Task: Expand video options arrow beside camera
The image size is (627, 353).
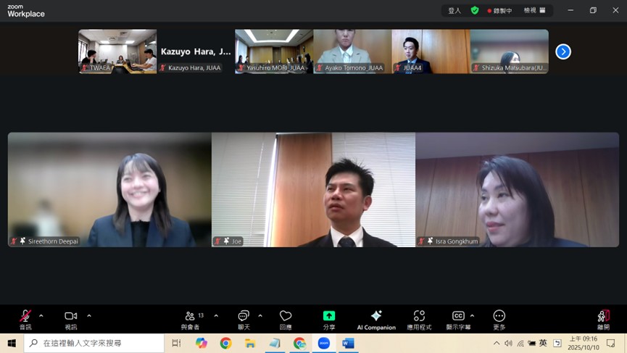Action: coord(89,316)
